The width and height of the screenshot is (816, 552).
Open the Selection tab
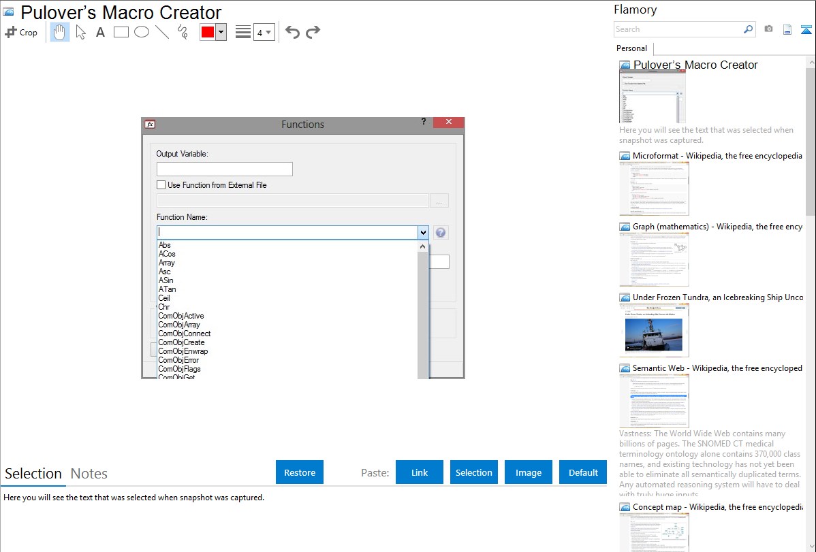tap(33, 474)
